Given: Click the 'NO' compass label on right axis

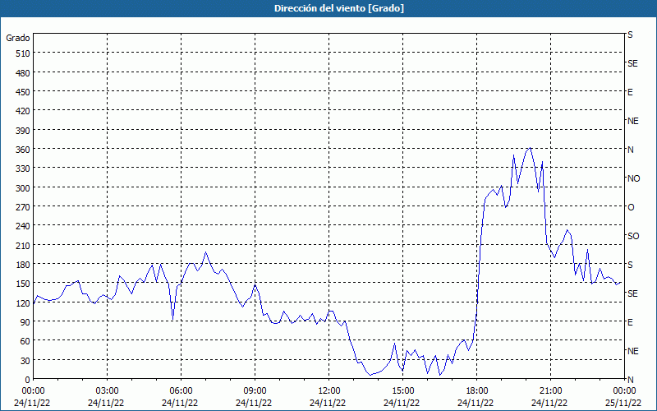Looking at the screenshot, I should (x=633, y=178).
